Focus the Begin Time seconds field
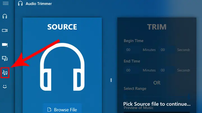This screenshot has height=113, width=202. pos(166,50)
